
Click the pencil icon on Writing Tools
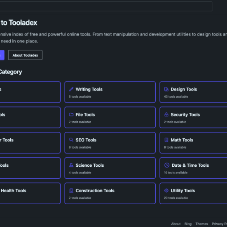click(71, 89)
